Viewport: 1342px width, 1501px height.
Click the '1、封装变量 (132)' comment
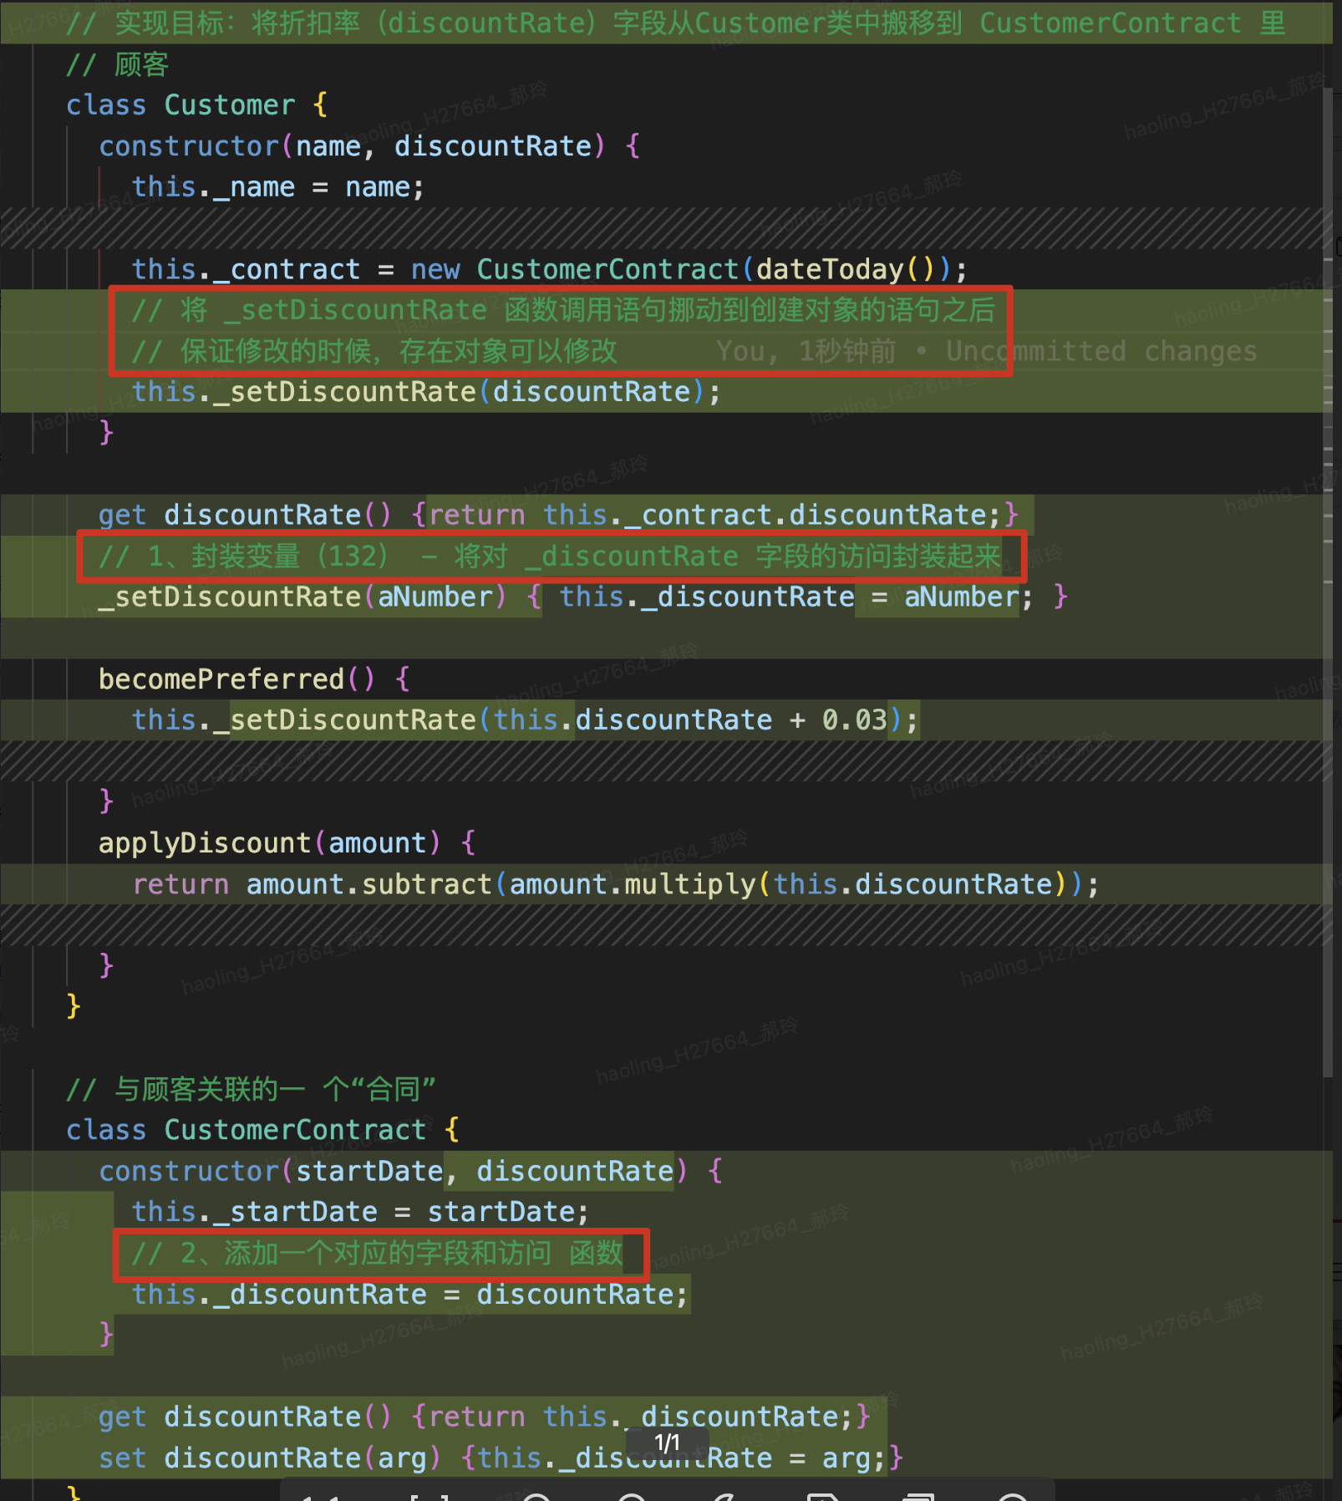pos(550,556)
